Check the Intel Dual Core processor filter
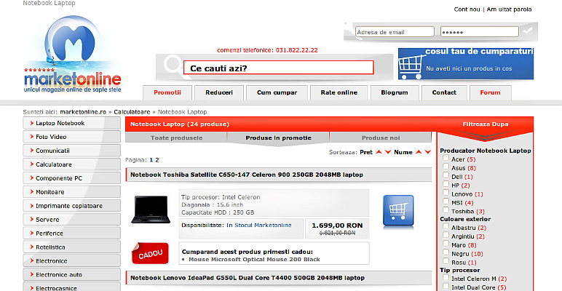 (x=446, y=286)
